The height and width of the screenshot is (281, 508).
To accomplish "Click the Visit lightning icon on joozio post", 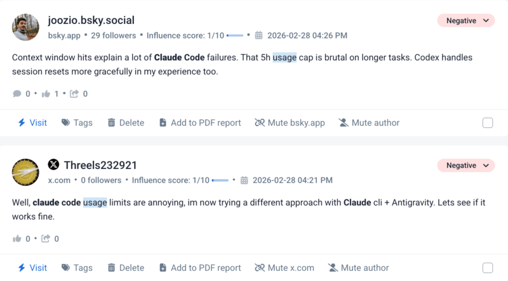I will (x=21, y=123).
